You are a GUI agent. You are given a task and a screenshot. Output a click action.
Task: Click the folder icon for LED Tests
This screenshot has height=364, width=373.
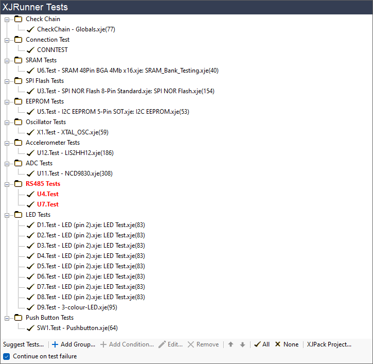pyautogui.click(x=19, y=215)
